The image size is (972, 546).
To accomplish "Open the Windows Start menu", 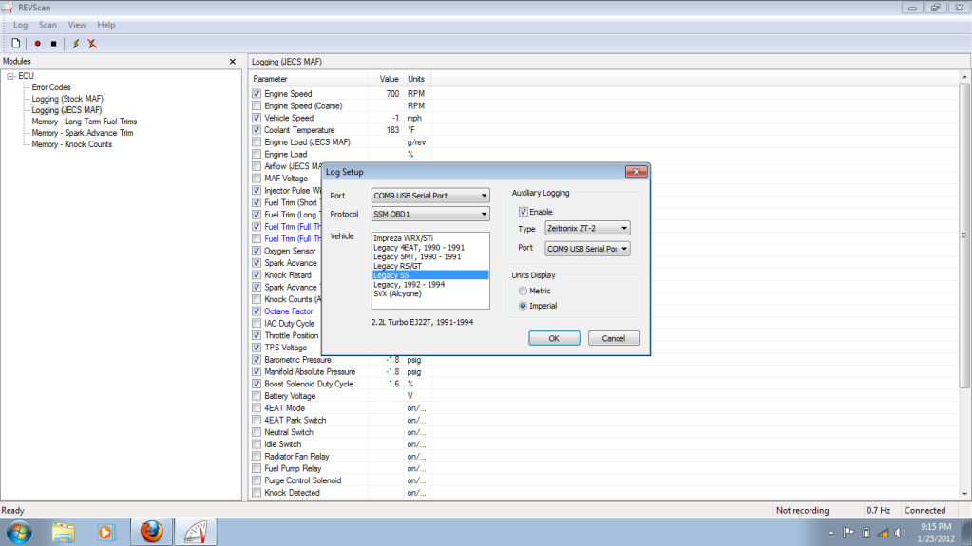I will [x=19, y=533].
